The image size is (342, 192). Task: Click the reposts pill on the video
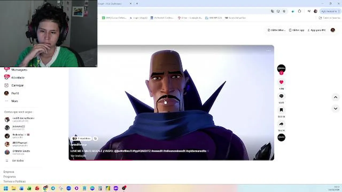tap(81, 139)
